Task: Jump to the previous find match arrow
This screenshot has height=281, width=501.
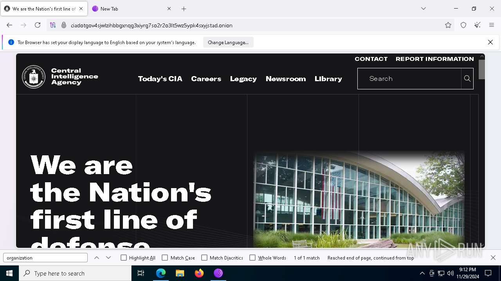Action: tap(97, 258)
